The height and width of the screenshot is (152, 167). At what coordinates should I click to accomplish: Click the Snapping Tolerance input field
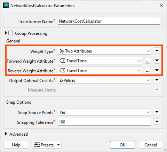click(104, 122)
